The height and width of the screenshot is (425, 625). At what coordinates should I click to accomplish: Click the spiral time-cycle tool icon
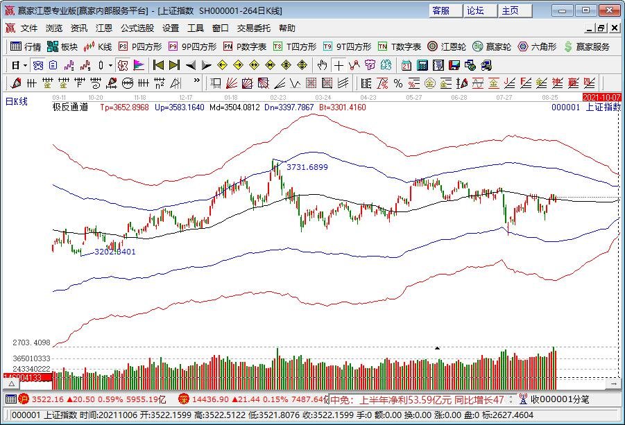click(x=96, y=83)
